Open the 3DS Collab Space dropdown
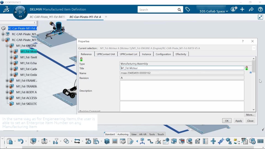 [x=213, y=11]
